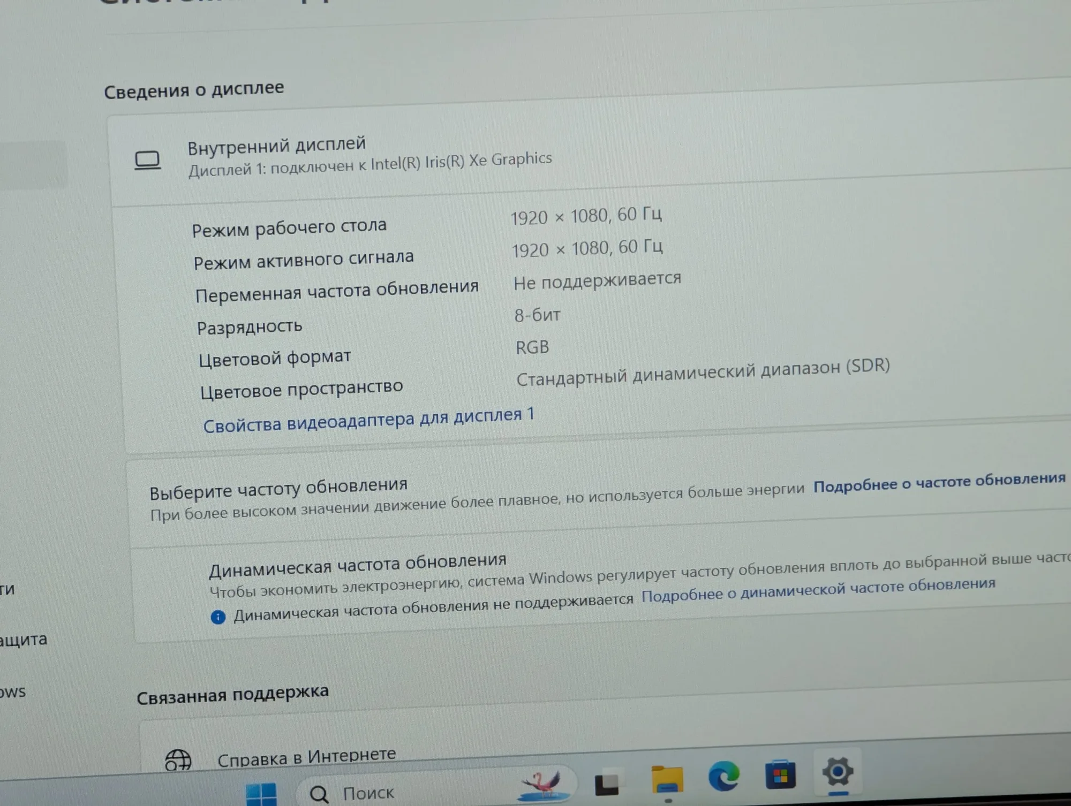Click Динамическая частота обновления не поддерживается message
The width and height of the screenshot is (1071, 806).
(433, 608)
